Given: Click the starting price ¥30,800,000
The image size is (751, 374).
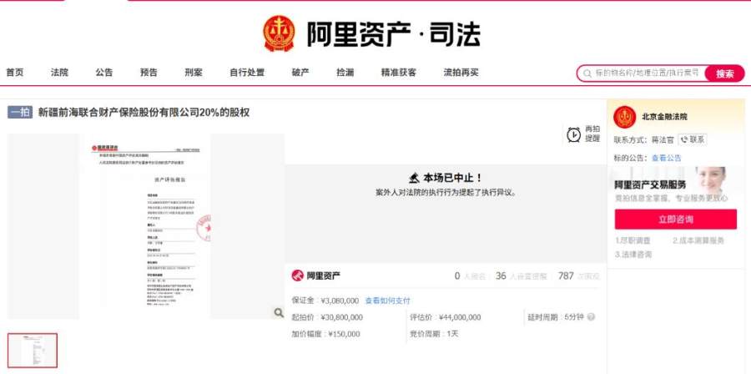Looking at the screenshot, I should (x=341, y=317).
